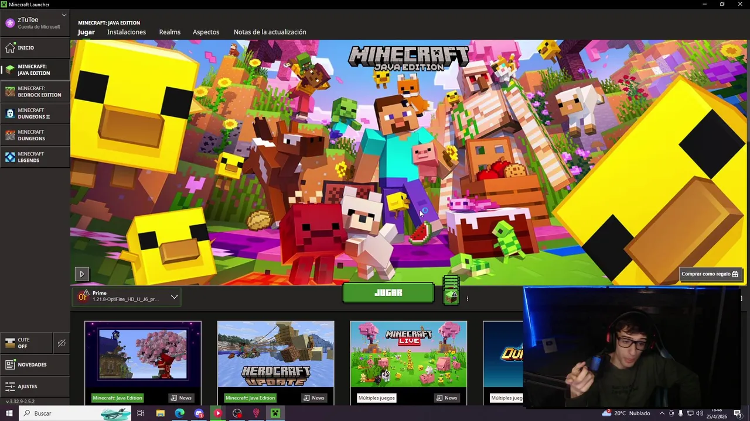Click the MINECRAFT: JAVA EDITION page heading

(109, 23)
